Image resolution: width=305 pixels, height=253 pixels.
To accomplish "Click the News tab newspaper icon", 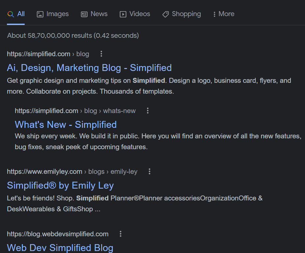I will tap(84, 14).
